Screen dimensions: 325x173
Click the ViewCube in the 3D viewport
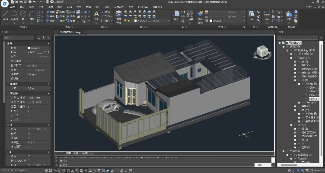click(262, 51)
